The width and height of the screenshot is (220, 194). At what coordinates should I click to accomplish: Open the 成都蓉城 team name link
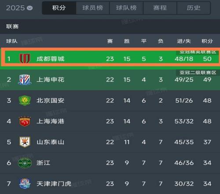pos(51,59)
